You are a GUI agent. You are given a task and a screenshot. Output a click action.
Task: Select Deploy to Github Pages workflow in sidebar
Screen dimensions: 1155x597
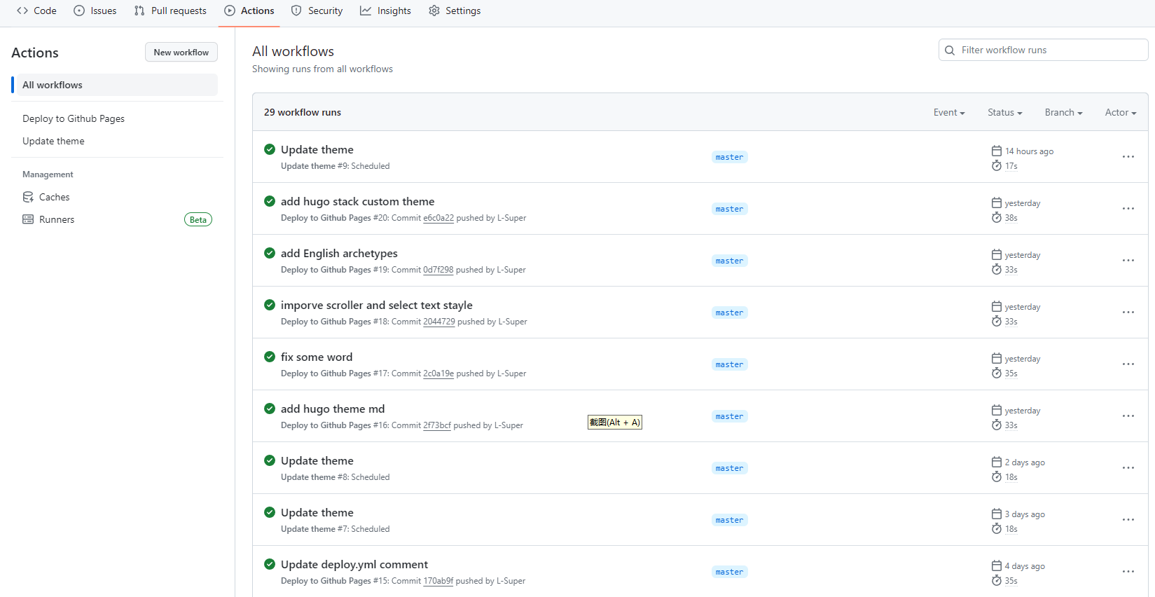point(74,118)
